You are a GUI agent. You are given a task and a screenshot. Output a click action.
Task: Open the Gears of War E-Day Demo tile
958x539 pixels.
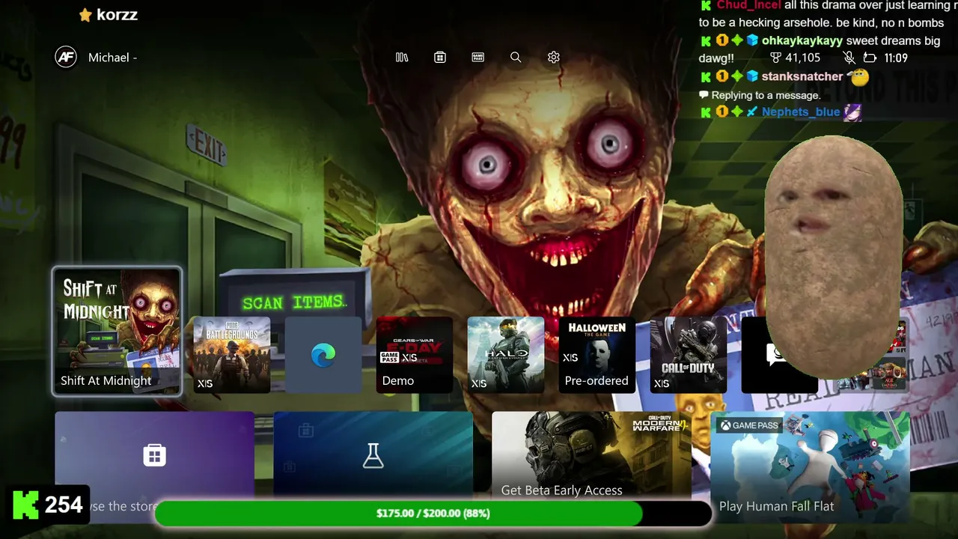415,355
